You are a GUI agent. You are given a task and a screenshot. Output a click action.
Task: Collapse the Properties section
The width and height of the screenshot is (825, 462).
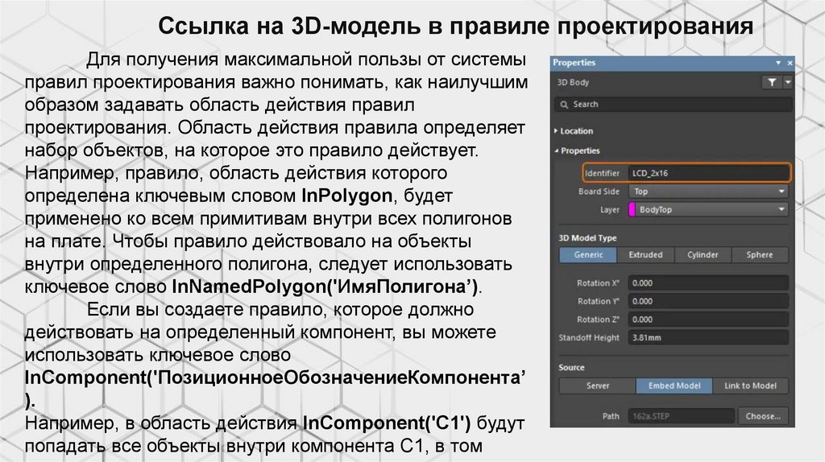coord(580,151)
